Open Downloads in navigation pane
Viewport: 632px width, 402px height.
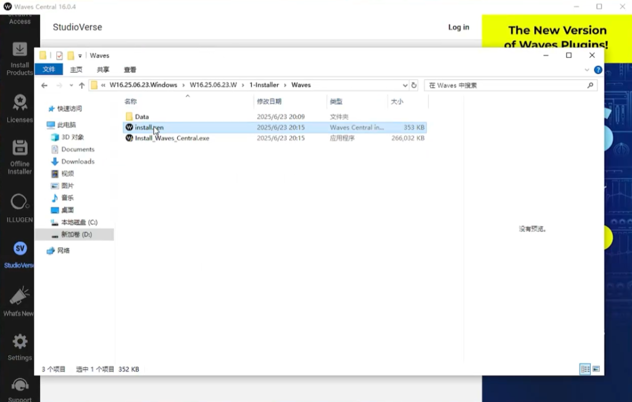pos(78,162)
